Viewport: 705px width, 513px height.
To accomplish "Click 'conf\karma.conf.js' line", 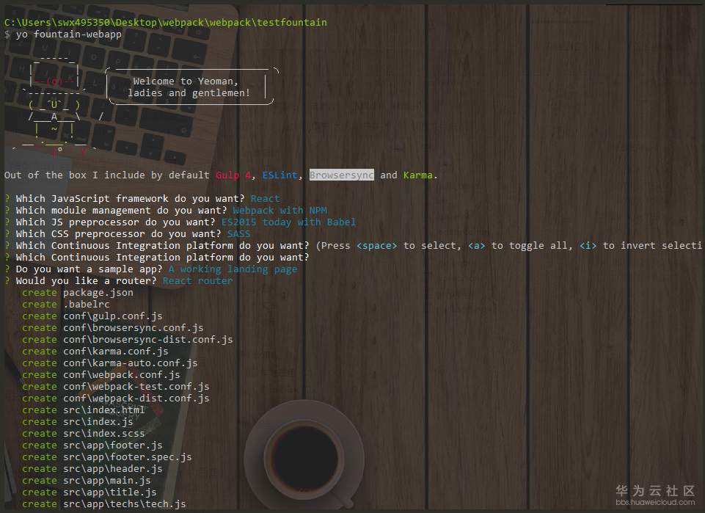I will 116,351.
